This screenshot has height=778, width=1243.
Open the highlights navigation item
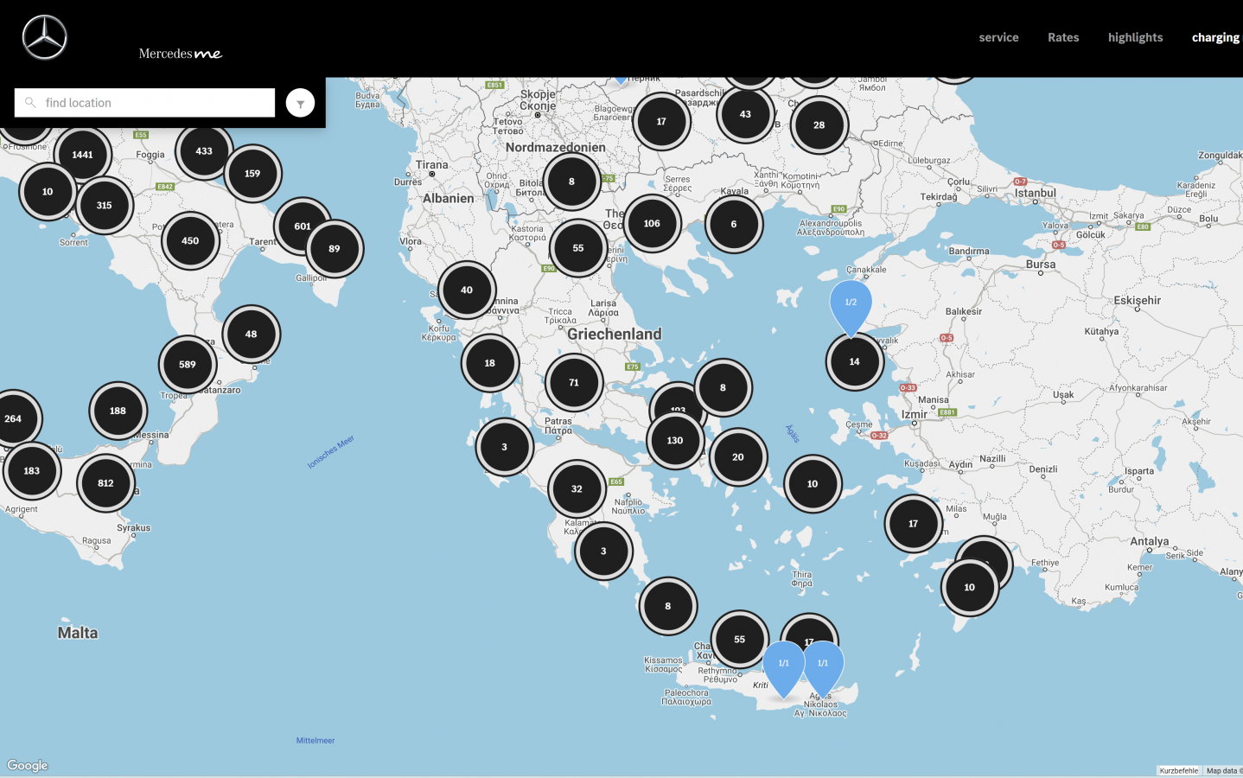click(1135, 37)
